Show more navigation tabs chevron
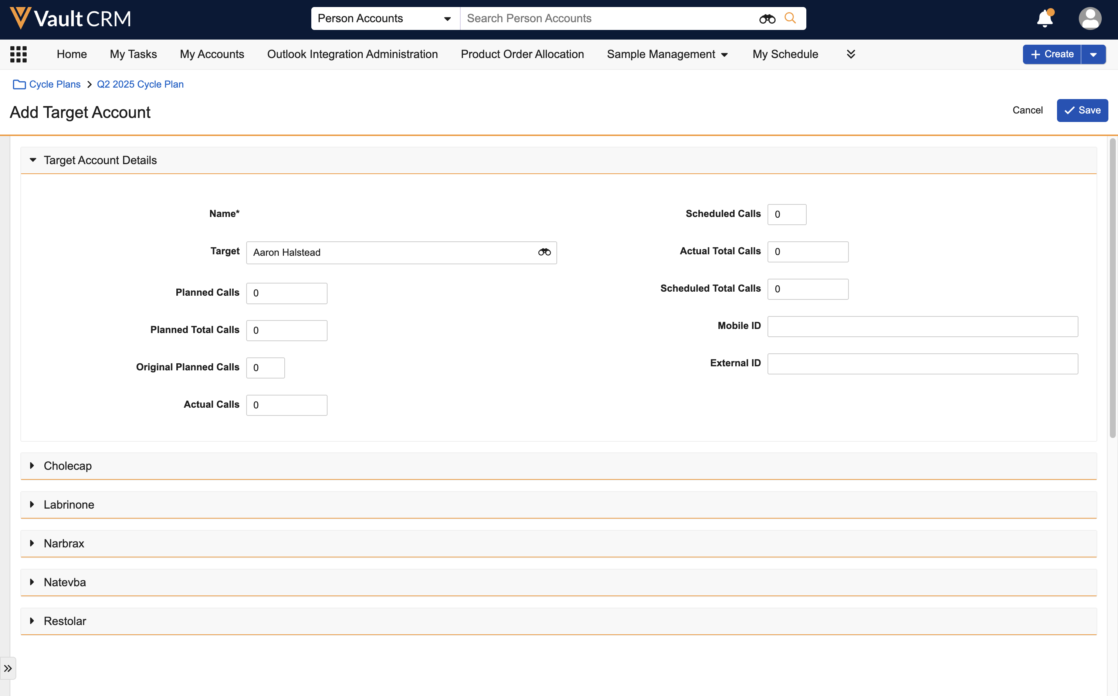 (x=850, y=54)
